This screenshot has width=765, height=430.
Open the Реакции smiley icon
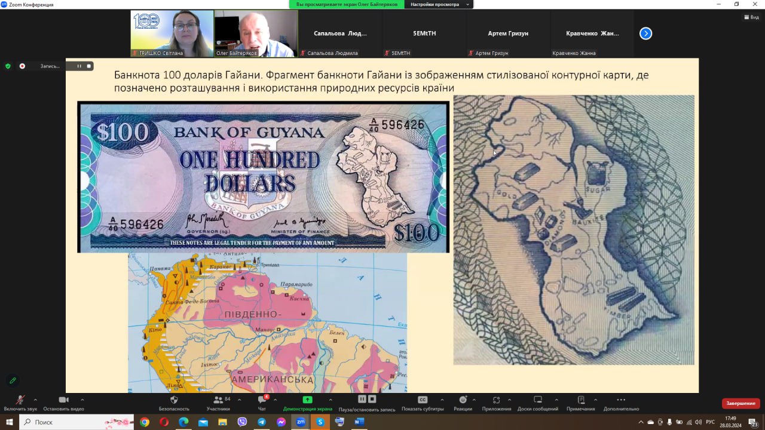pyautogui.click(x=463, y=400)
